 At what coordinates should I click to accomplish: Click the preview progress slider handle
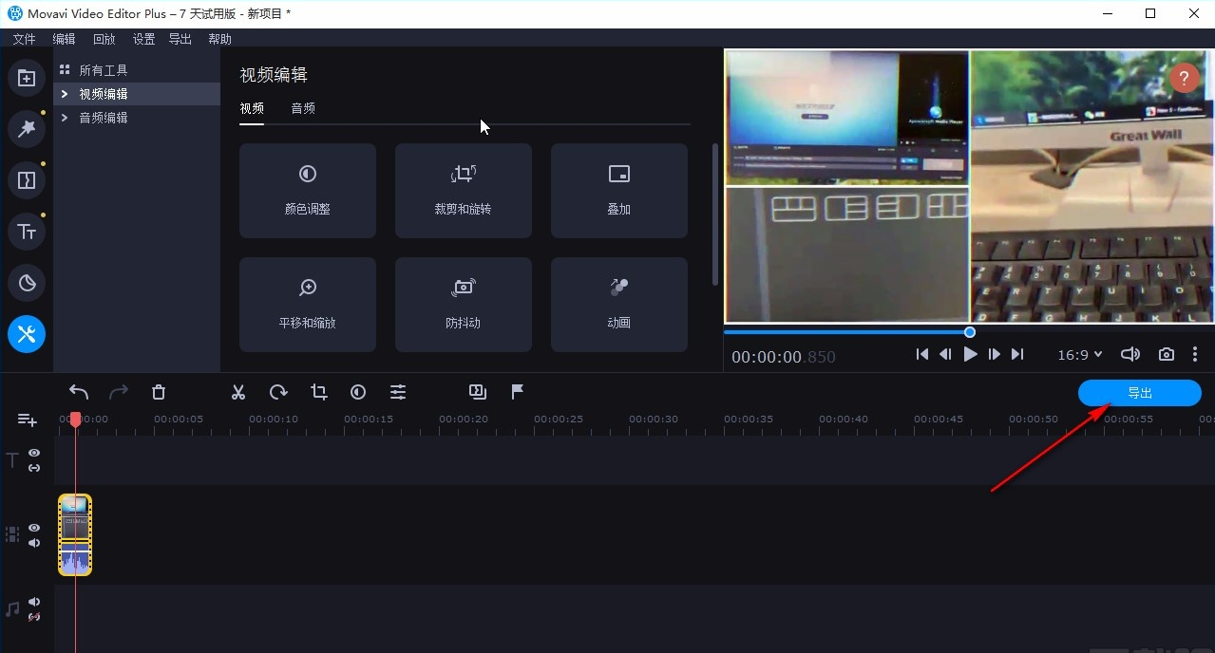pos(970,332)
